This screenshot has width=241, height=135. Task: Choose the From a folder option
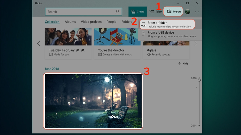pyautogui.click(x=167, y=24)
